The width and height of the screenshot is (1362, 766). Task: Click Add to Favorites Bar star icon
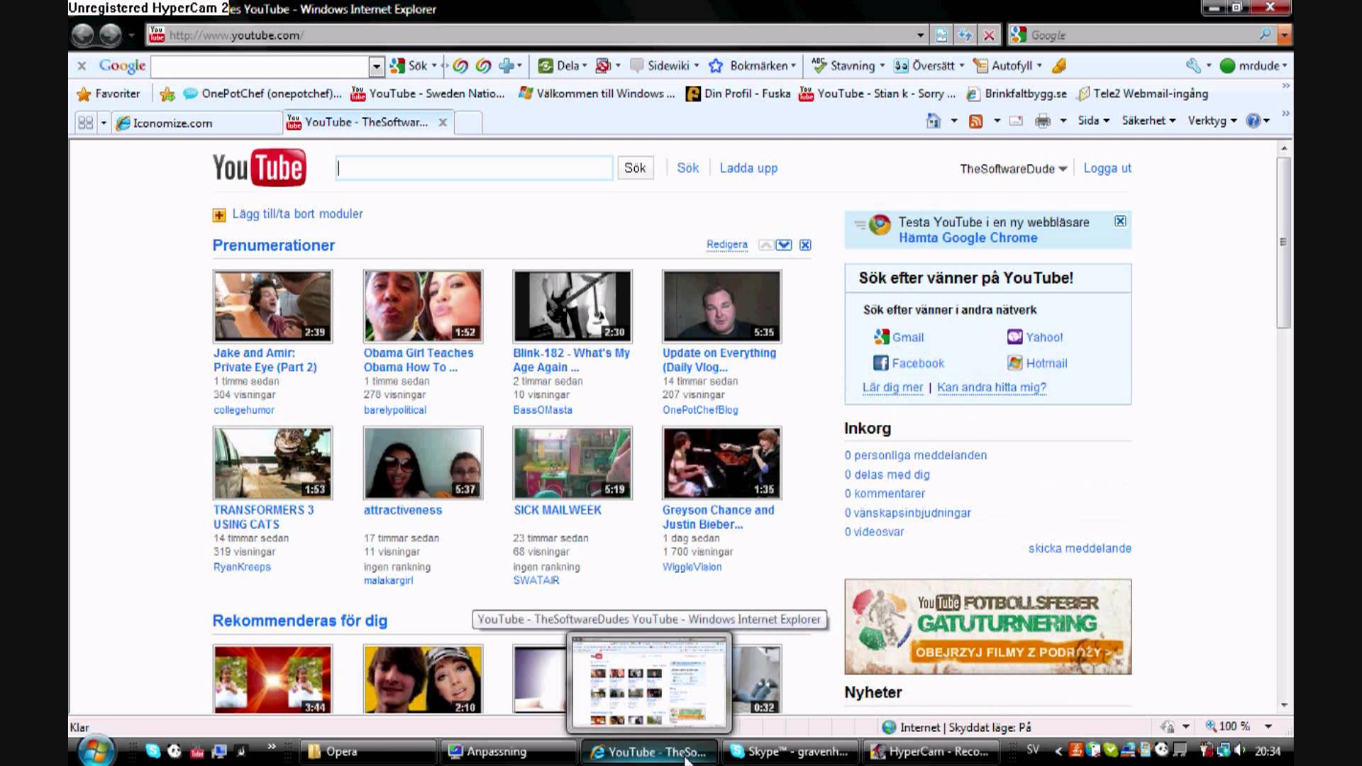(x=167, y=94)
